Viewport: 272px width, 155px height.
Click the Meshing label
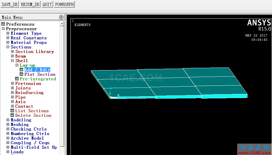coord(20,125)
